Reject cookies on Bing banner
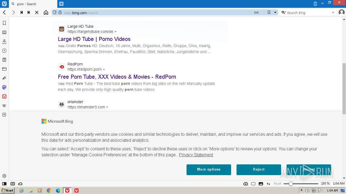 click(259, 169)
